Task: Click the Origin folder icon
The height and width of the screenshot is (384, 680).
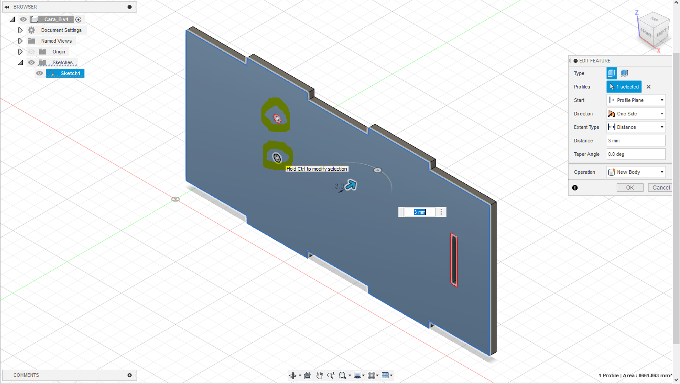Action: pyautogui.click(x=43, y=52)
